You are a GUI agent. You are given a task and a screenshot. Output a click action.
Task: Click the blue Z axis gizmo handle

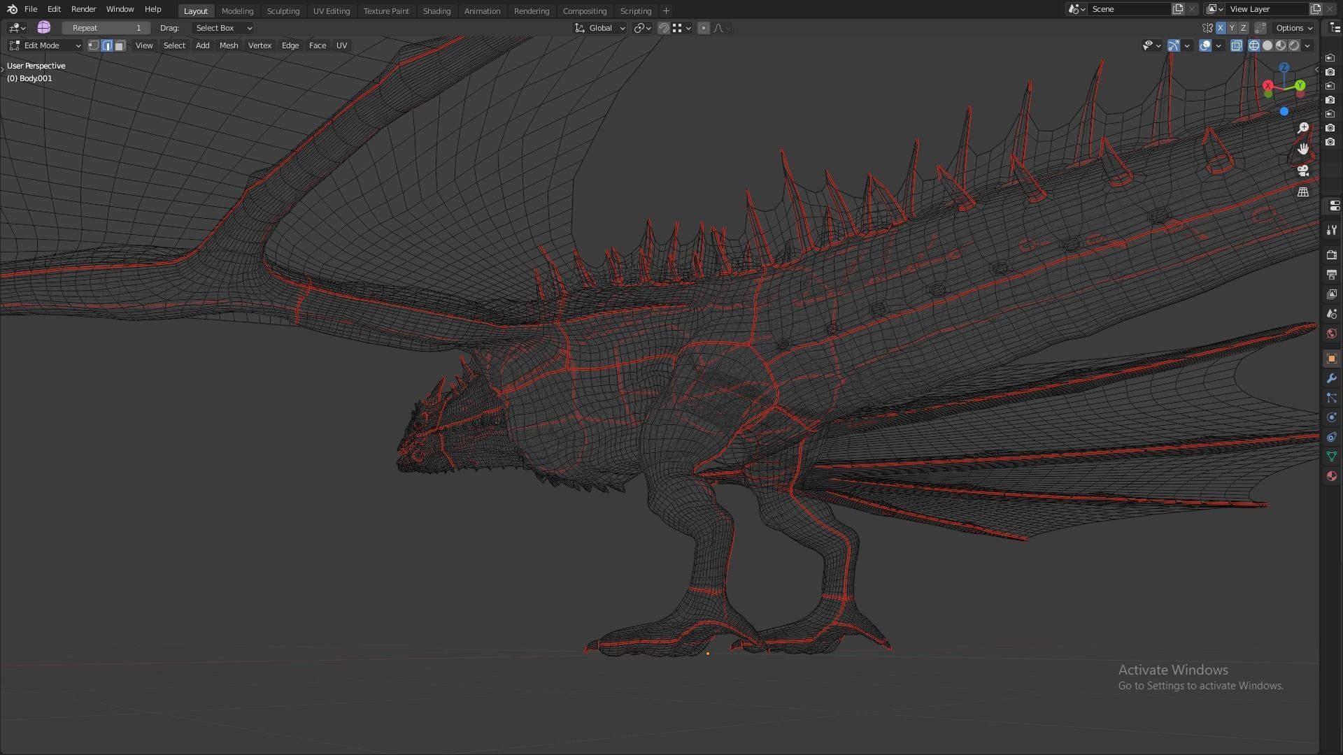coord(1284,67)
